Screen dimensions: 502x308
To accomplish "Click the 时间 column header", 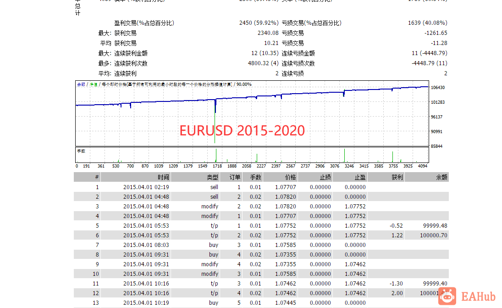I will click(x=136, y=177).
